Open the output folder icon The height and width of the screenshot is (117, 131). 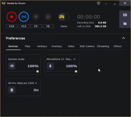[125, 24]
